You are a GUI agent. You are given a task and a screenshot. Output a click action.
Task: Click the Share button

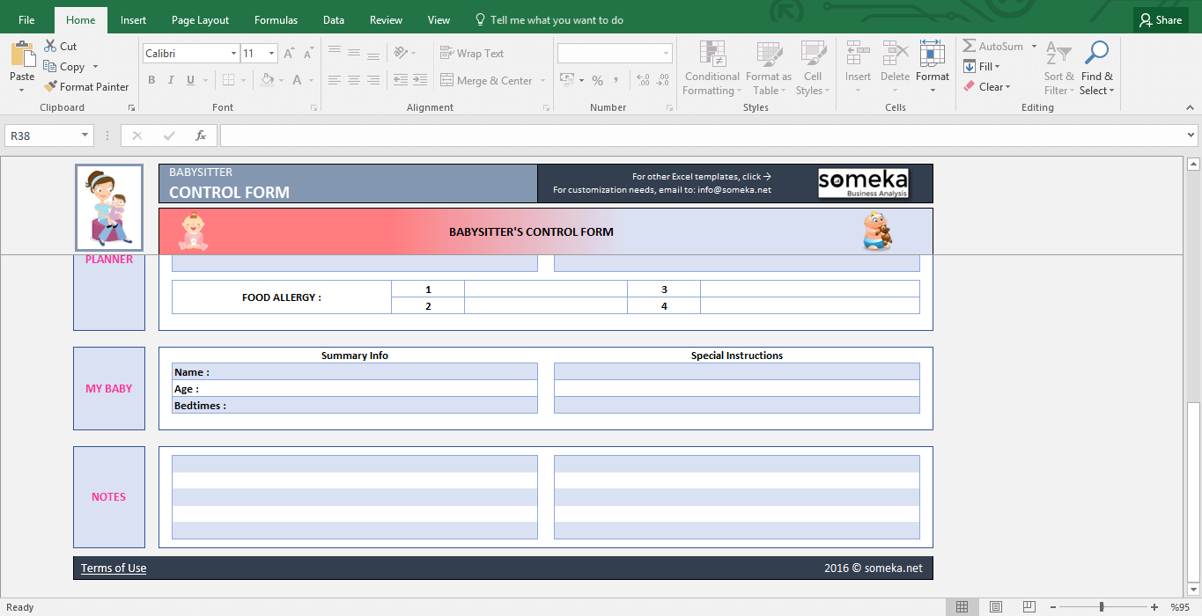point(1160,20)
